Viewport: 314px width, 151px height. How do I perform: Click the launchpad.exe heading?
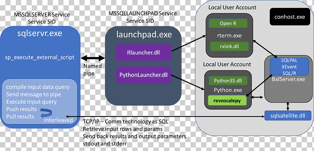click(144, 35)
